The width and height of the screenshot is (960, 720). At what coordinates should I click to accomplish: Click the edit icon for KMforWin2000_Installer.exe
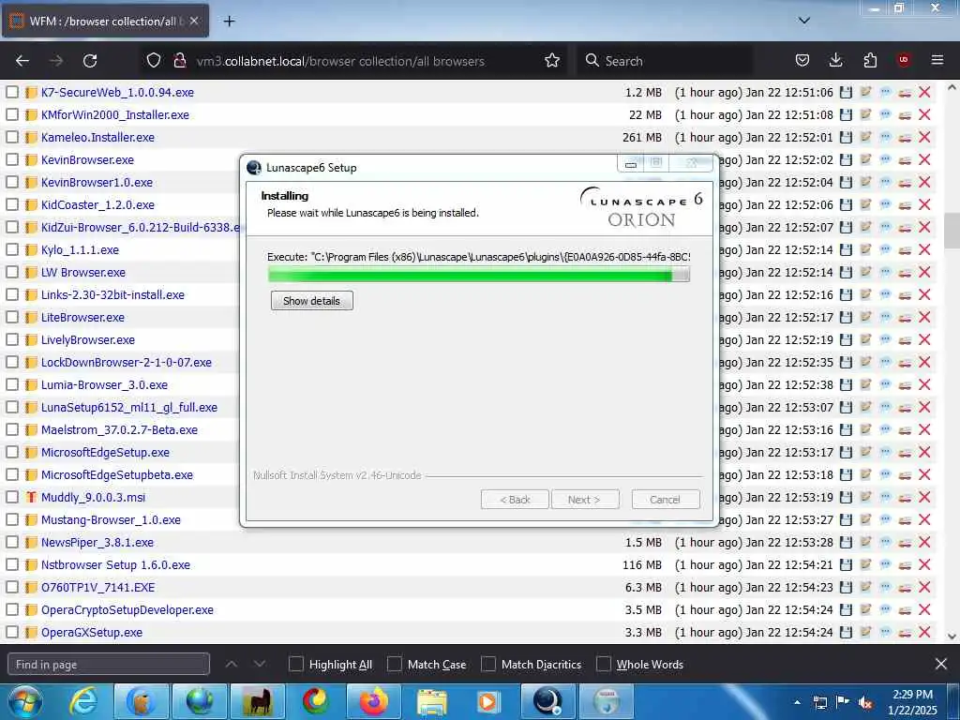click(x=865, y=114)
